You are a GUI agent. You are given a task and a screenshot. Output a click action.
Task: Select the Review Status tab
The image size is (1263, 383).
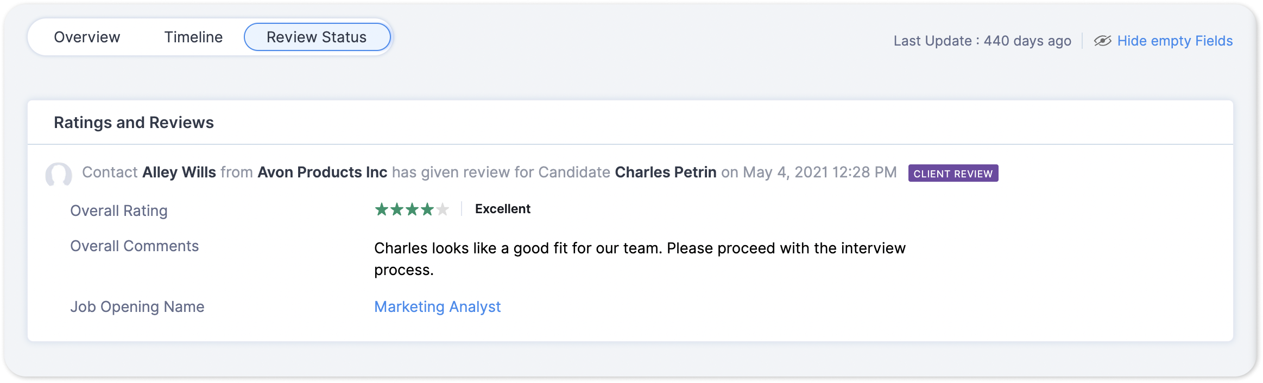[317, 37]
